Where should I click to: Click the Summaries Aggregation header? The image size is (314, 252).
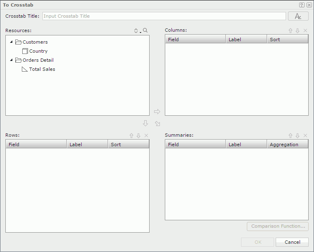[x=288, y=144]
